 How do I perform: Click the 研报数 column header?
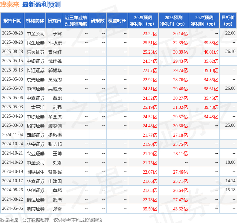(98, 21)
